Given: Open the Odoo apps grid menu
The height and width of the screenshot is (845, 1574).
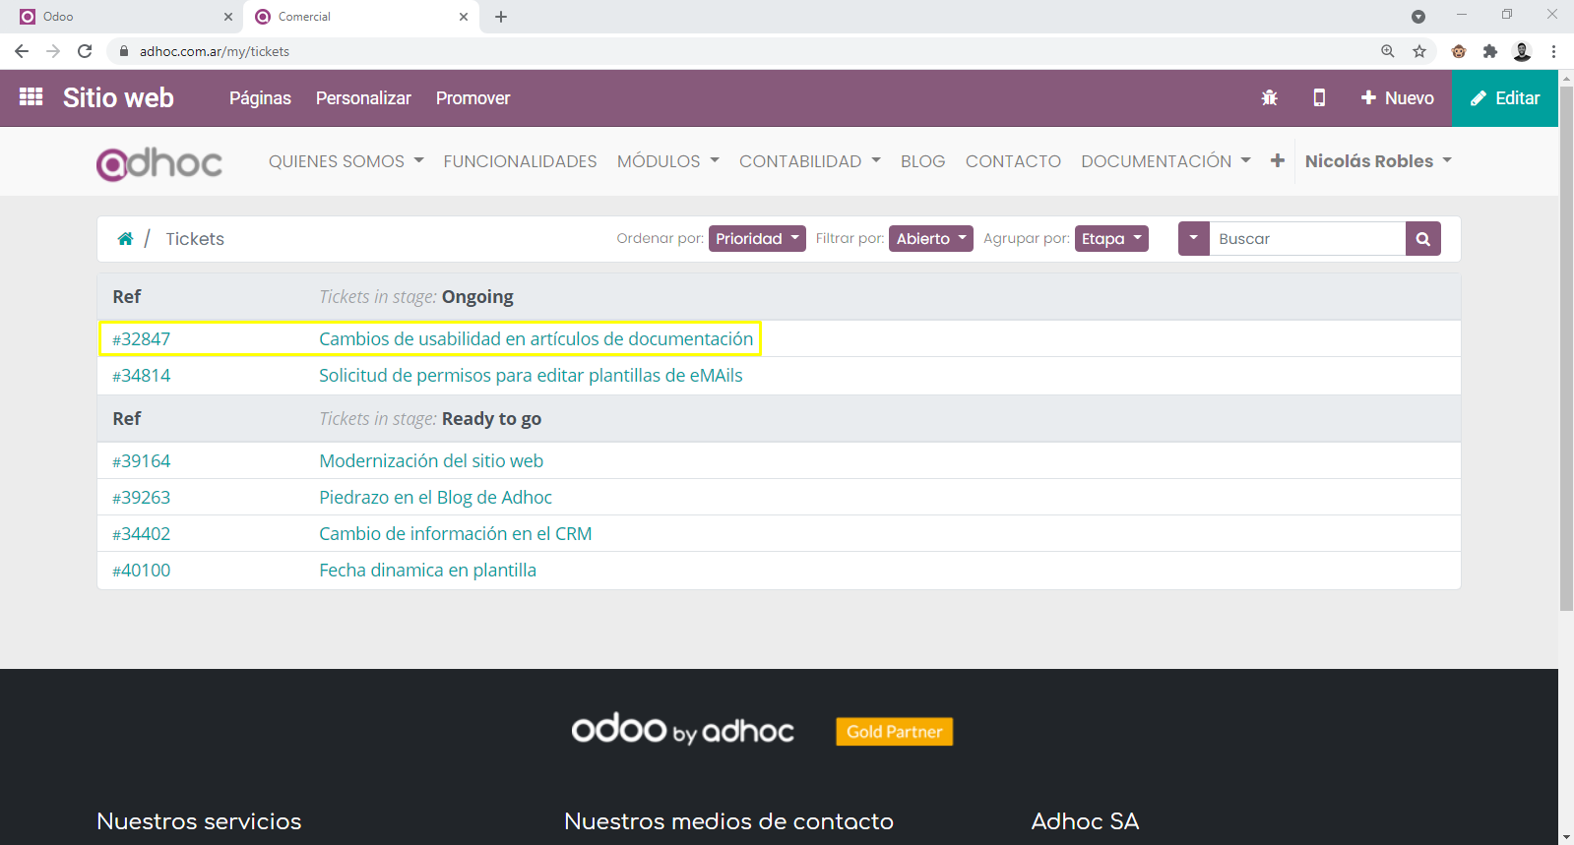Looking at the screenshot, I should pyautogui.click(x=31, y=97).
